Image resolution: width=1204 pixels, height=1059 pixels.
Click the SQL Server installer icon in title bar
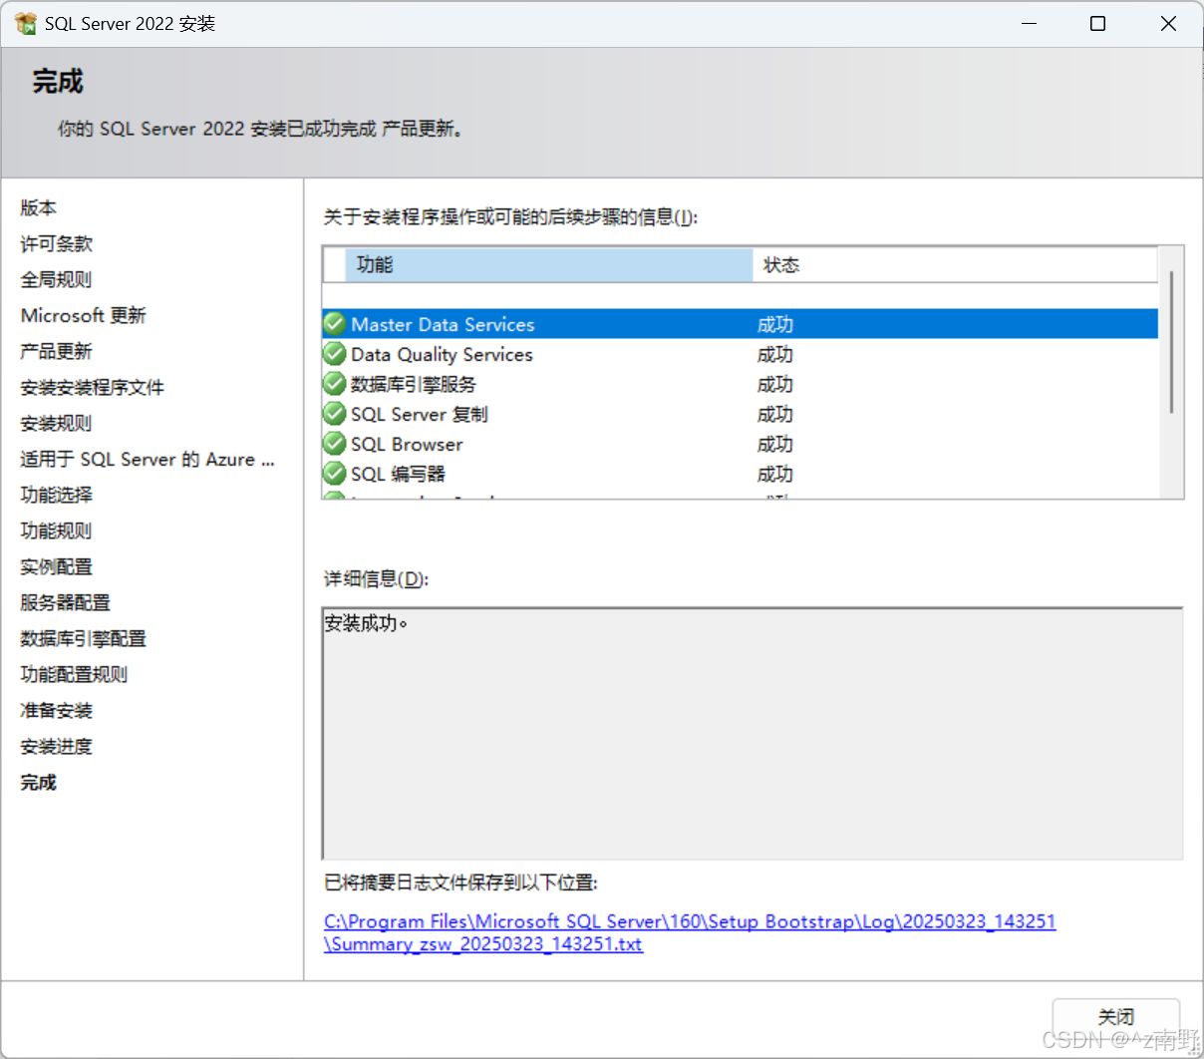[25, 22]
